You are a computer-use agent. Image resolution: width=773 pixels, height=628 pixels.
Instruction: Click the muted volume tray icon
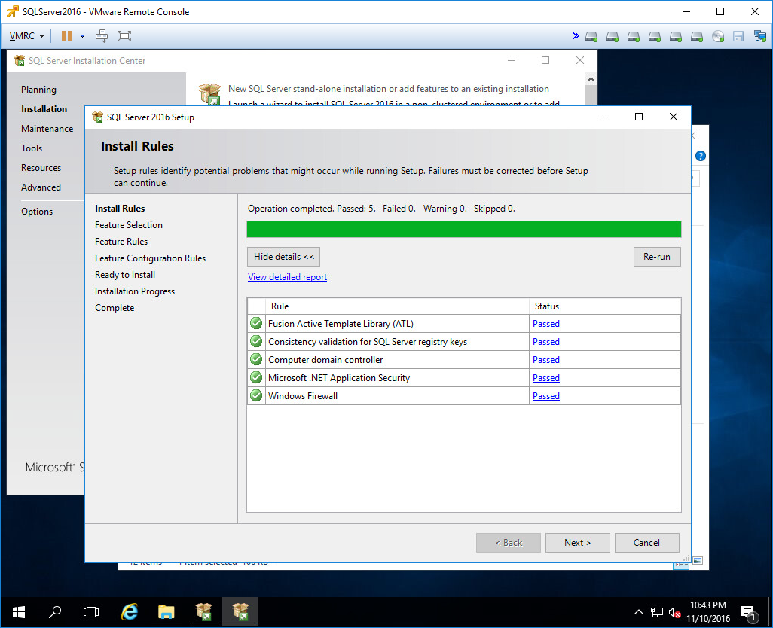pos(674,613)
